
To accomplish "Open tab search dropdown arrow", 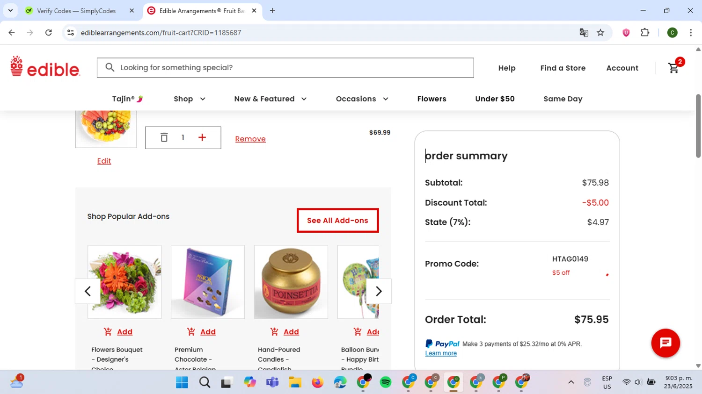I will coord(10,11).
